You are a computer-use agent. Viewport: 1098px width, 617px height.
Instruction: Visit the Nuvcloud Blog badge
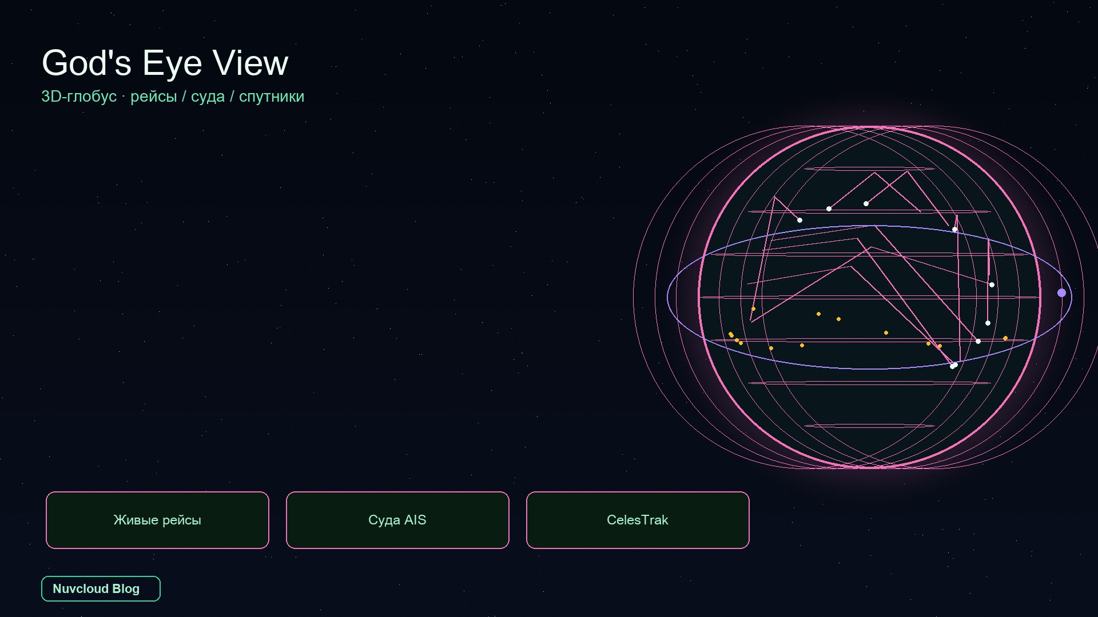click(101, 588)
